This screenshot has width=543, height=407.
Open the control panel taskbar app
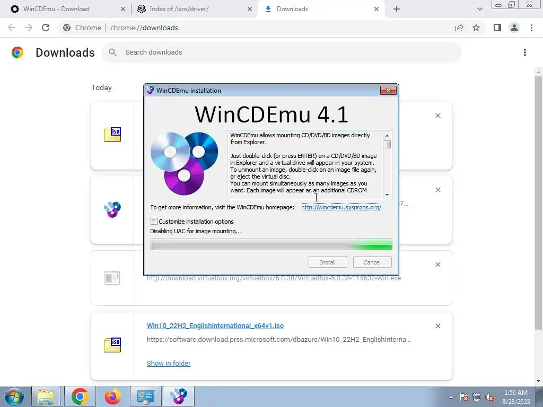click(145, 396)
